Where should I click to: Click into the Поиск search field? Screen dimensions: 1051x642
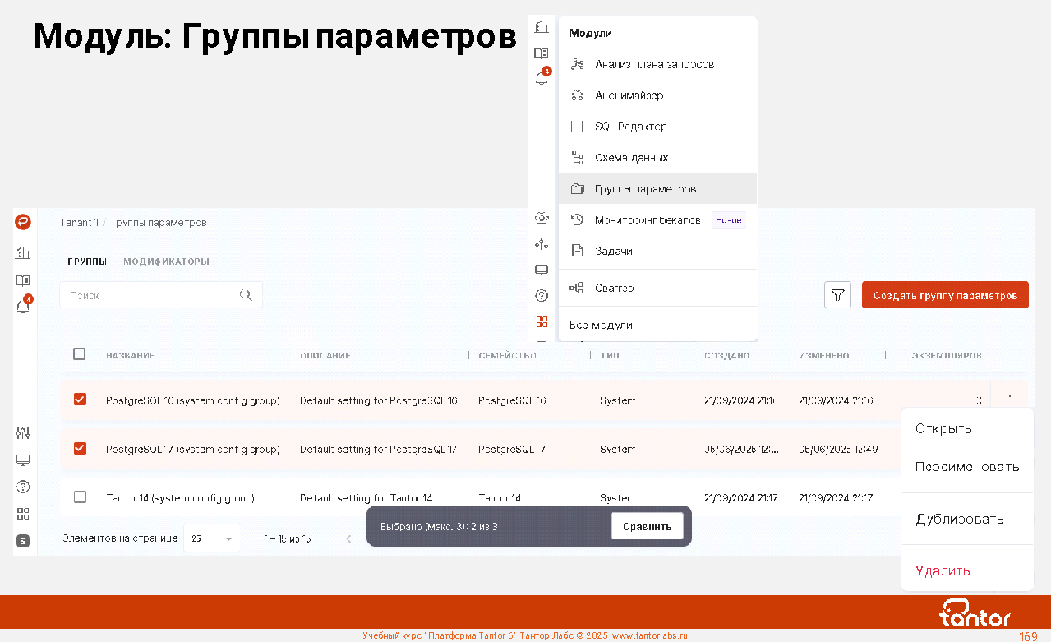[x=148, y=295]
